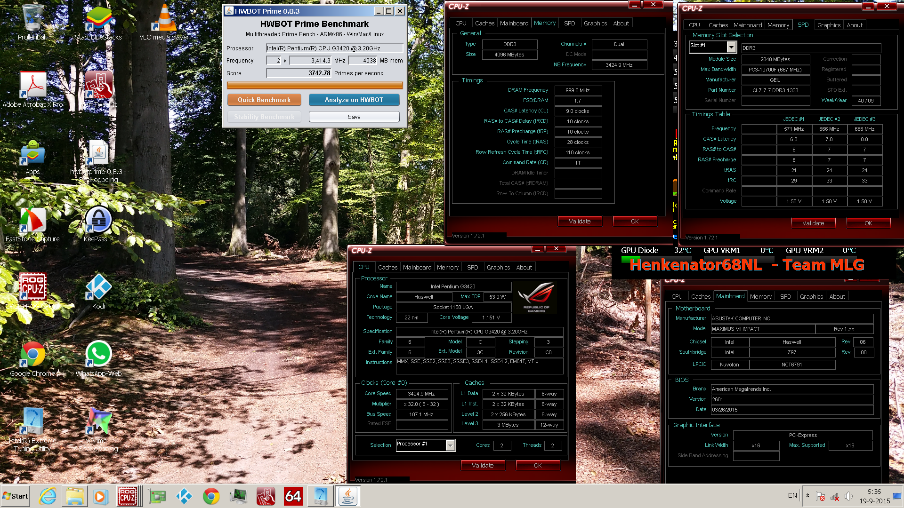Click the orange benchmark progress bar
904x508 pixels.
point(315,85)
